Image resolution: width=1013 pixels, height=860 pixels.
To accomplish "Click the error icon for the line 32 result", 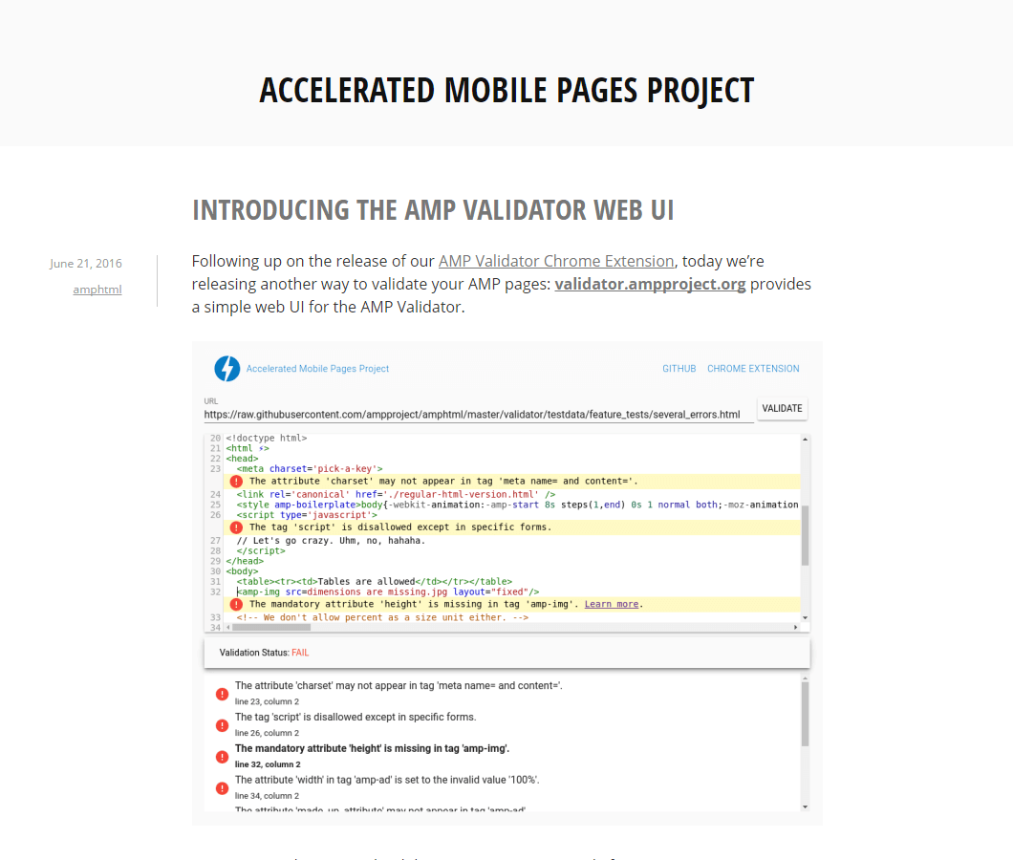I will coord(222,756).
